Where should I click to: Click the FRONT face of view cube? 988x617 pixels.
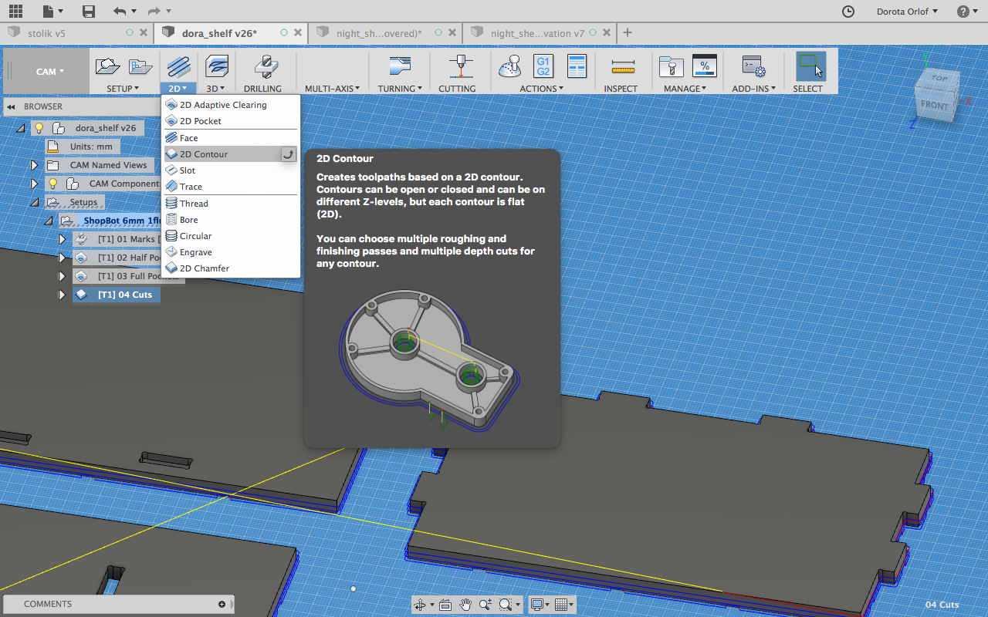pyautogui.click(x=934, y=105)
